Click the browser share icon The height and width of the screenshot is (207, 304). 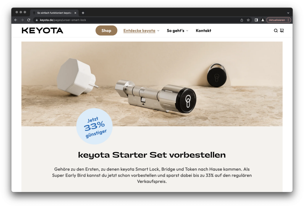coord(242,20)
